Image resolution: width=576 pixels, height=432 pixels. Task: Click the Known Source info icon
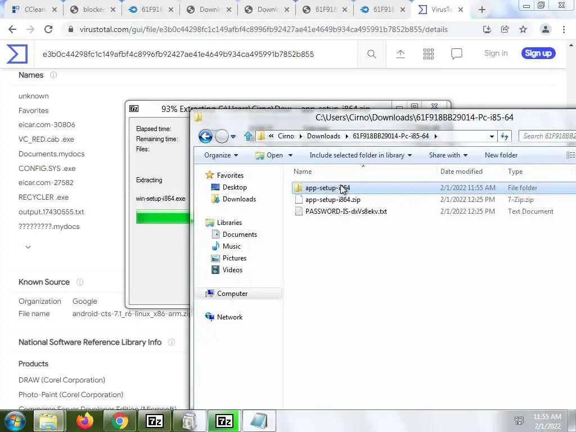click(80, 282)
